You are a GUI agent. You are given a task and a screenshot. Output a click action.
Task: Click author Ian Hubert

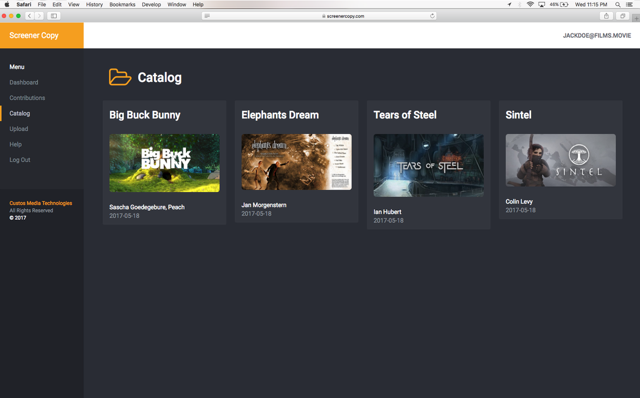click(387, 212)
